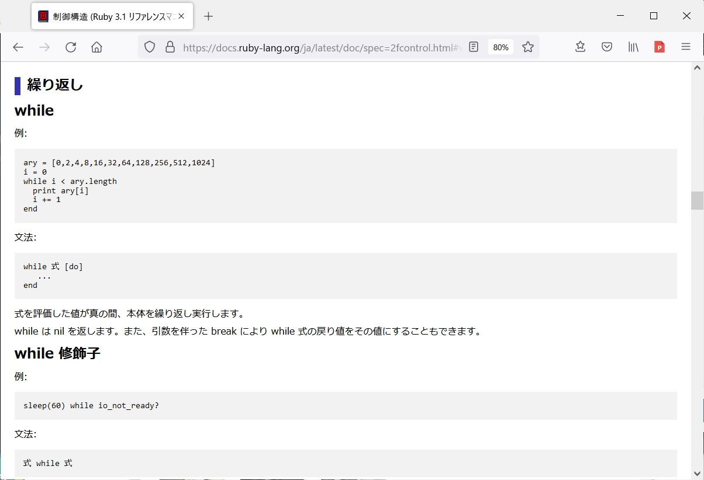Open the tracking protection shield panel
Viewport: 704px width, 480px height.
pyautogui.click(x=150, y=47)
